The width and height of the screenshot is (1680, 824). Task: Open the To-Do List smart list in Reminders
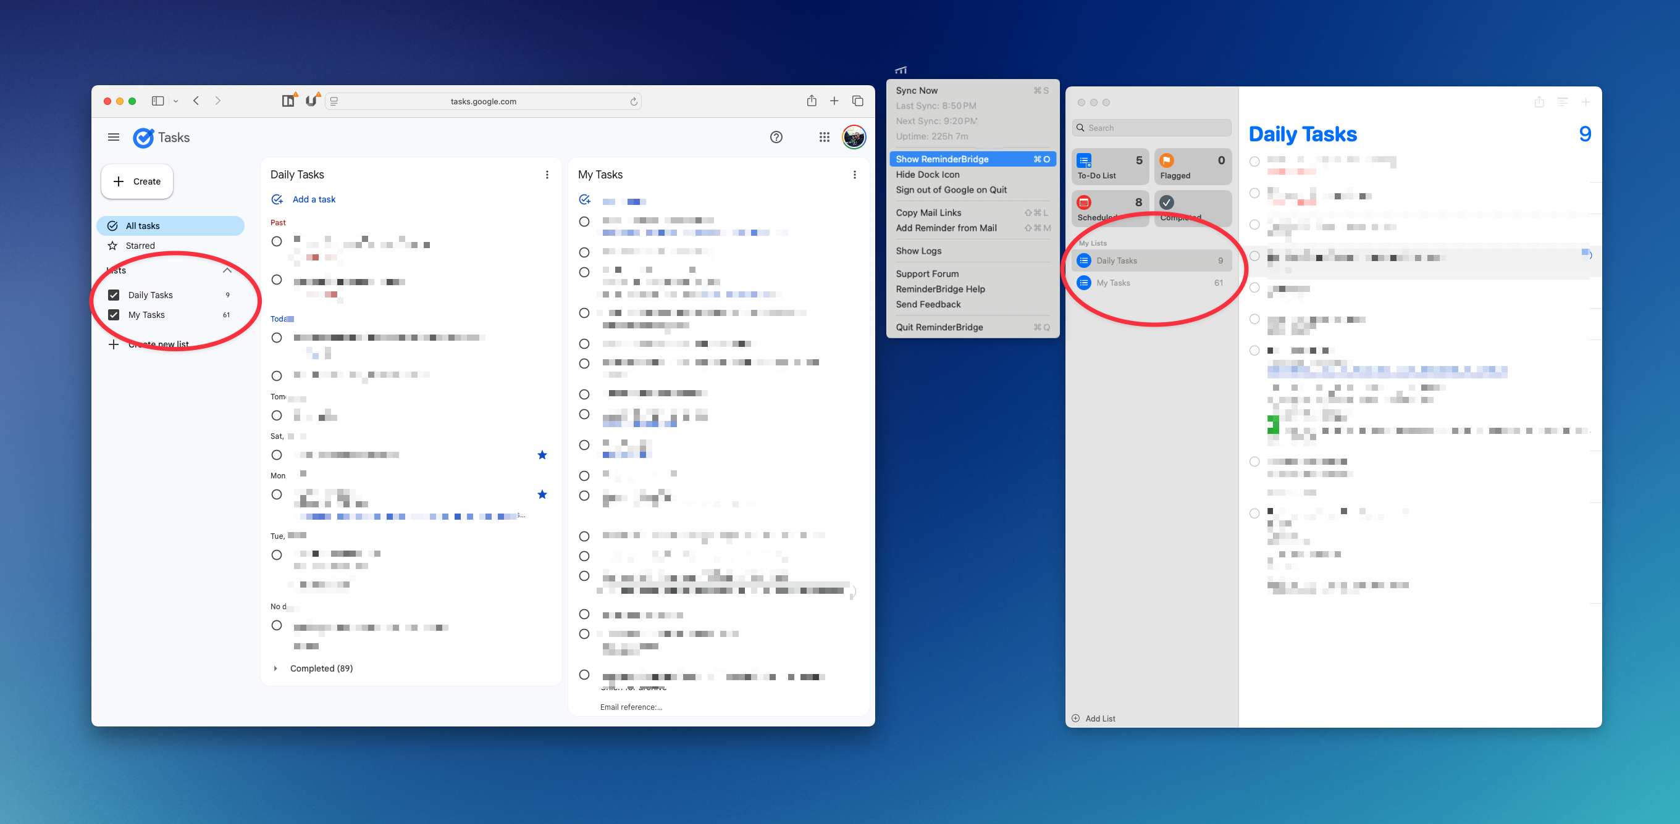(1109, 166)
